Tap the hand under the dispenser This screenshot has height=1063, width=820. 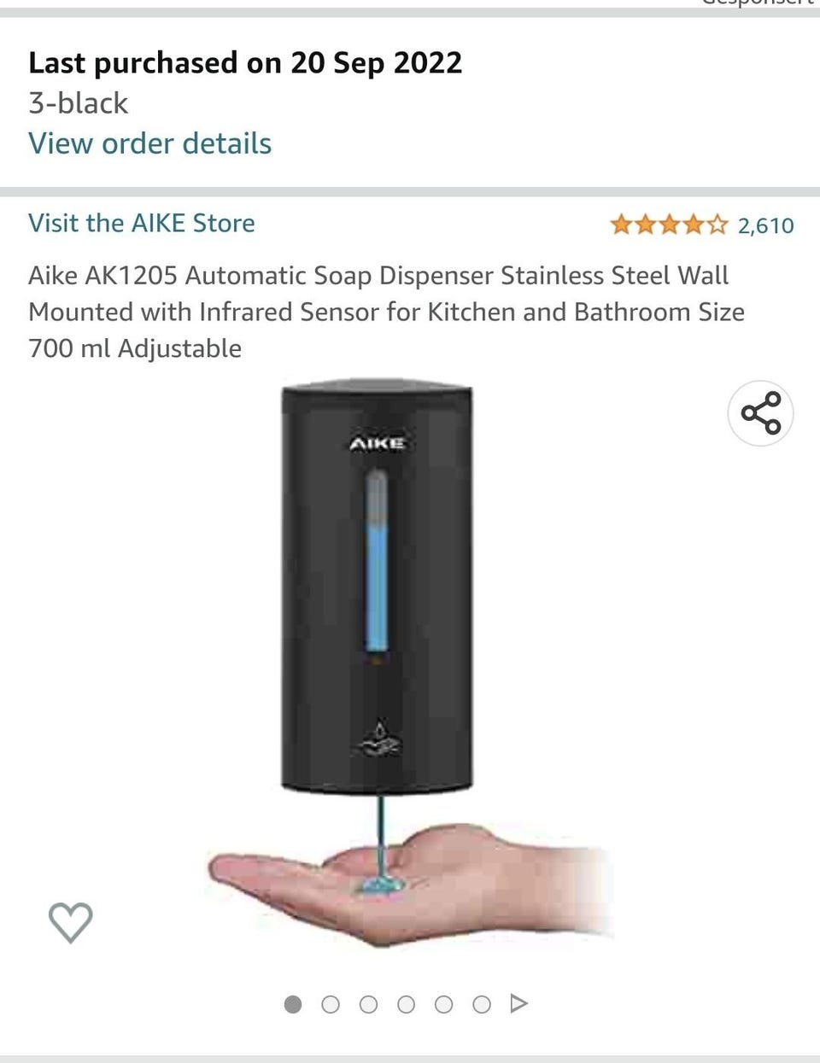tap(410, 885)
